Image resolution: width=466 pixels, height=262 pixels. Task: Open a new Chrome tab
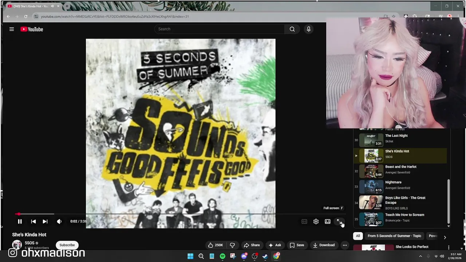(67, 6)
